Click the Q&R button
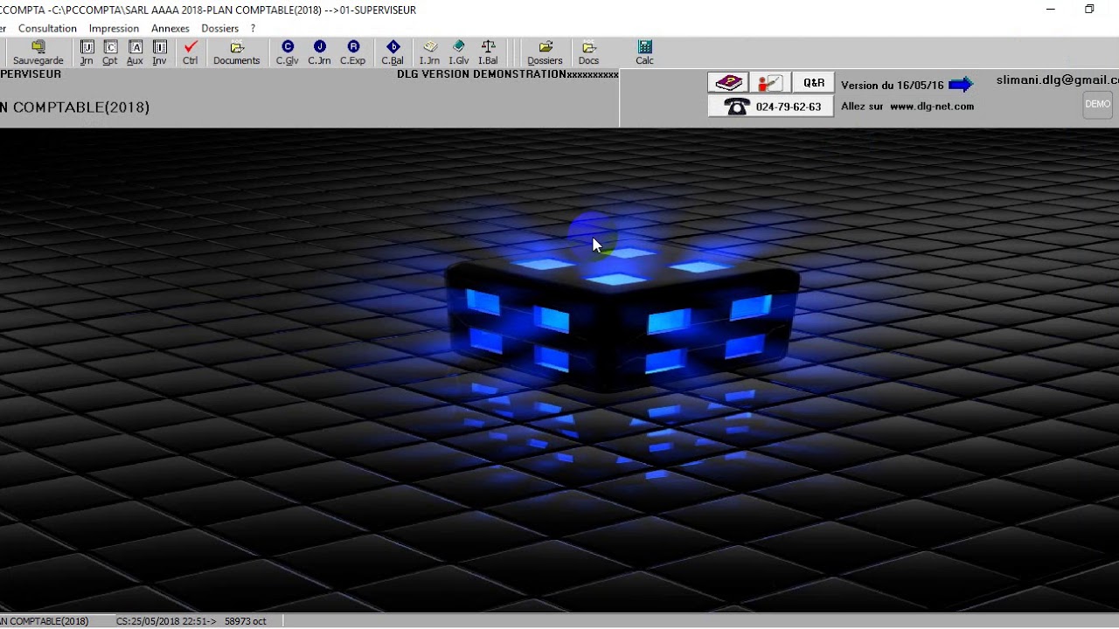The height and width of the screenshot is (629, 1119). tap(814, 83)
